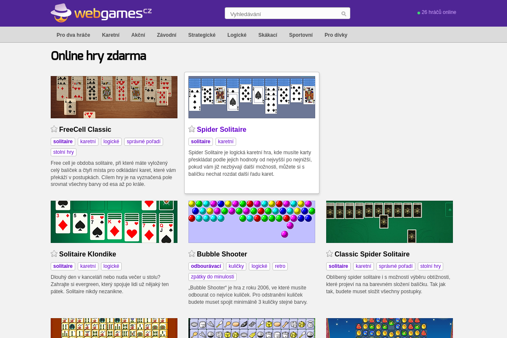The width and height of the screenshot is (507, 338).
Task: Select the Závodní category
Action: click(166, 35)
